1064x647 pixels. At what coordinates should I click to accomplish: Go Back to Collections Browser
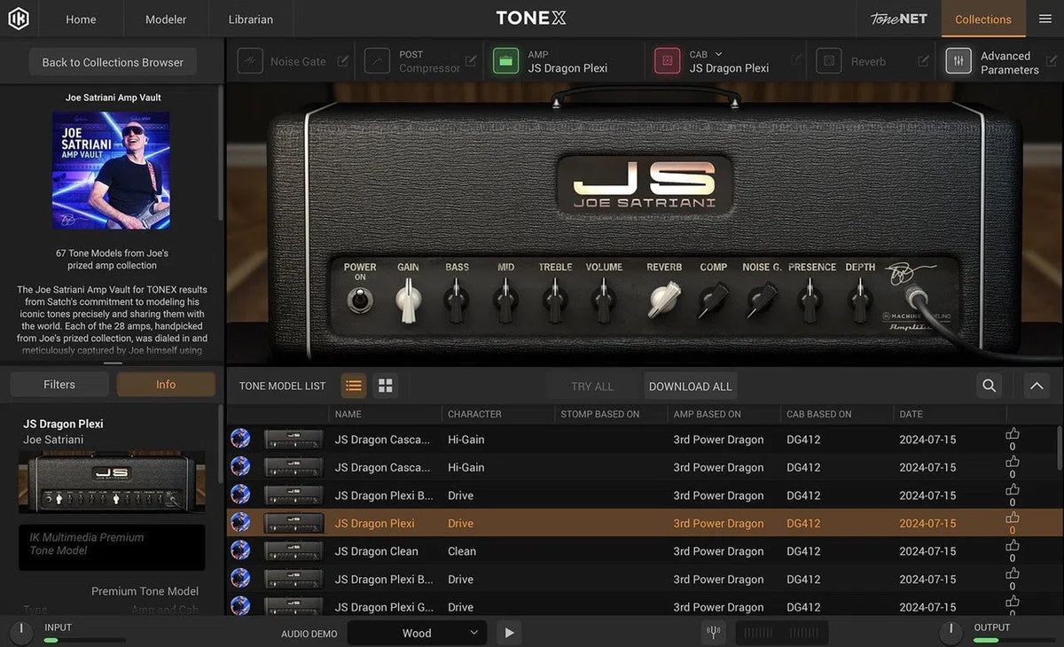[x=112, y=62]
